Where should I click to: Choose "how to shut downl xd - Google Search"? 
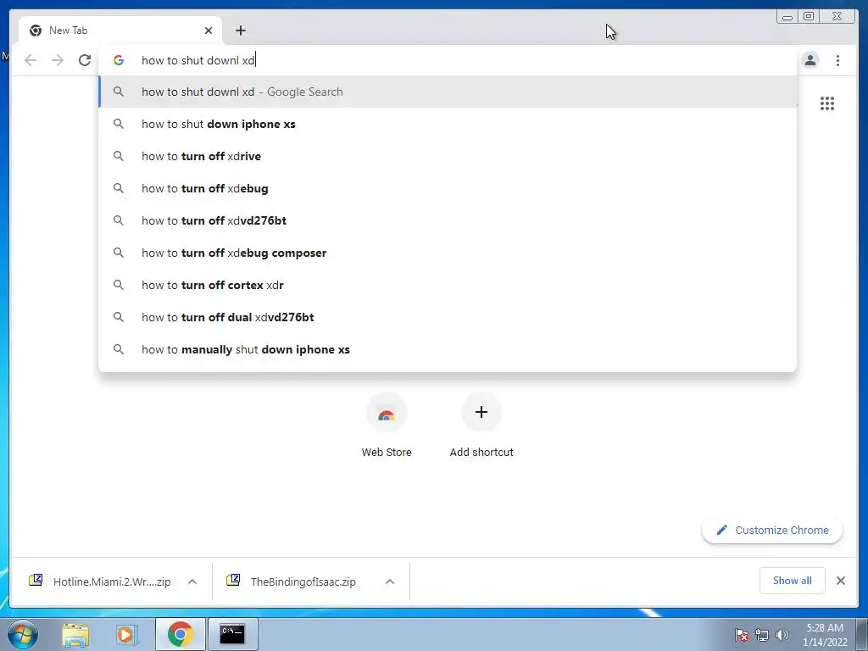coord(448,92)
